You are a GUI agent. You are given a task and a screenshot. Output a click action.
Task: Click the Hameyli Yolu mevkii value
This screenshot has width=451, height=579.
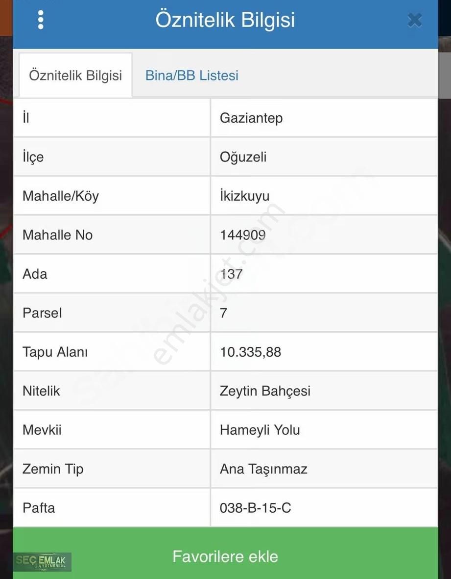[x=260, y=430]
